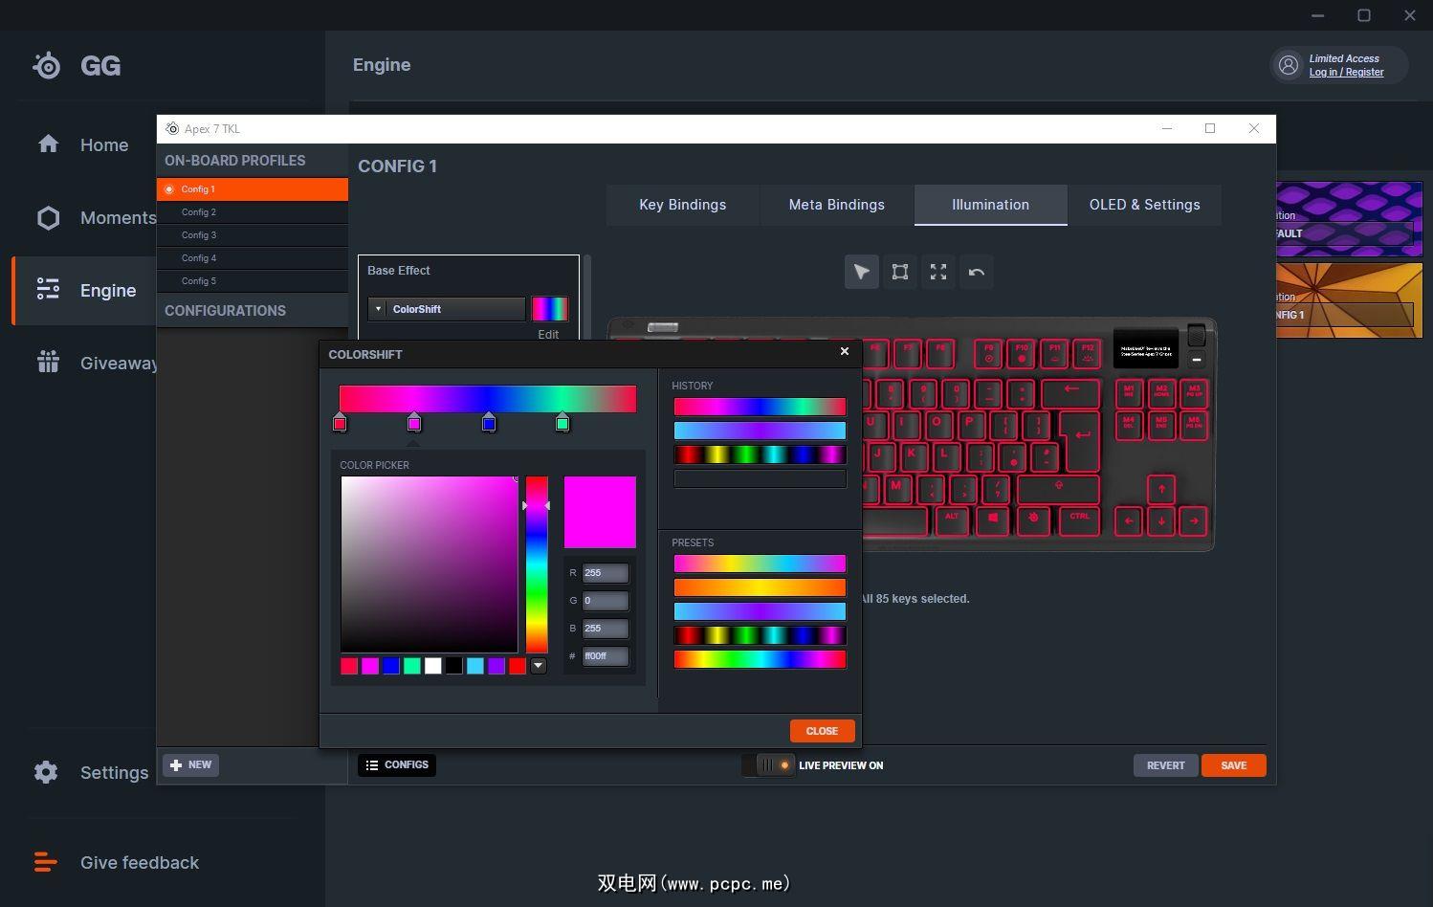
Task: Select the Config 4 on-board profile
Action: coord(253,258)
